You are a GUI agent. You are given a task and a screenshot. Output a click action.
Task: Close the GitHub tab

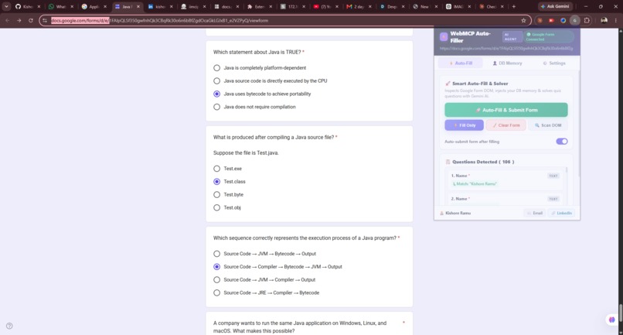pyautogui.click(x=39, y=6)
